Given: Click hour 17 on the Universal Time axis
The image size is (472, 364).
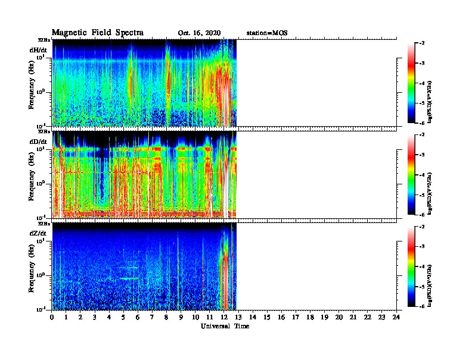Looking at the screenshot, I should [296, 318].
